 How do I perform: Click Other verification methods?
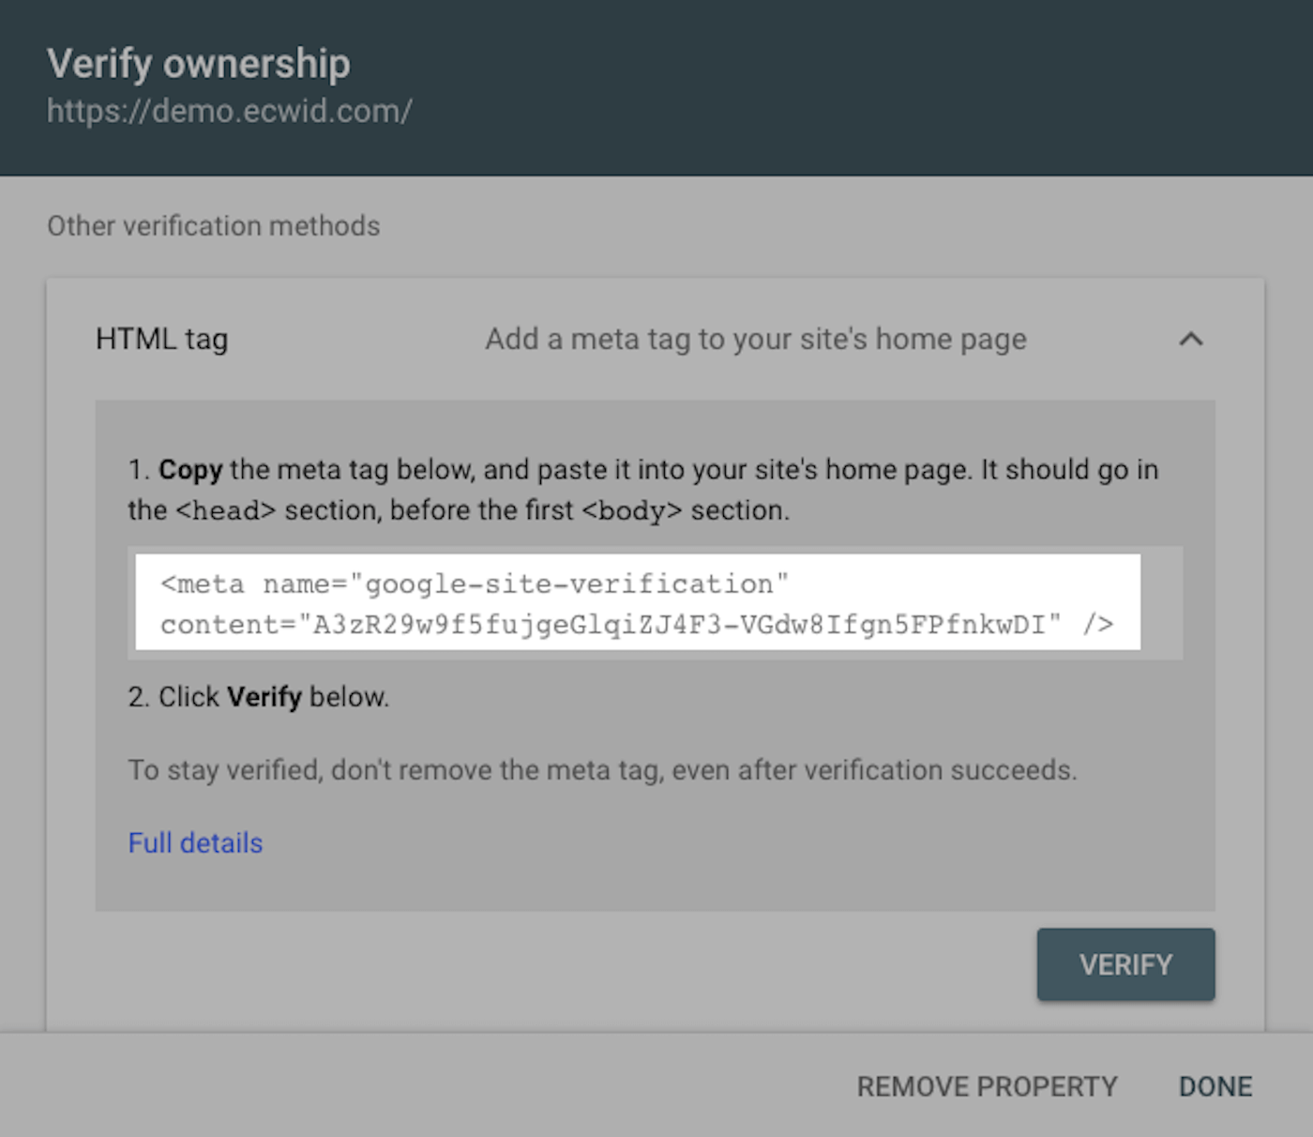click(213, 225)
